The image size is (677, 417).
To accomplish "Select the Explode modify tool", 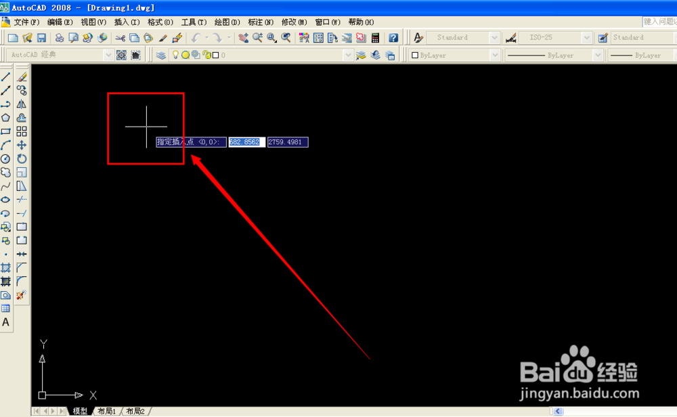I will click(22, 295).
